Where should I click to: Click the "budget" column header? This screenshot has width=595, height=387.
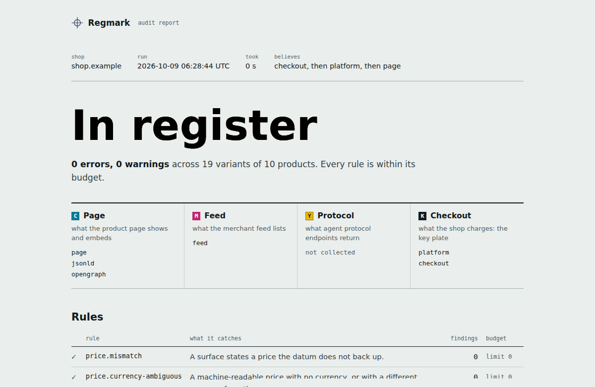[x=496, y=338]
